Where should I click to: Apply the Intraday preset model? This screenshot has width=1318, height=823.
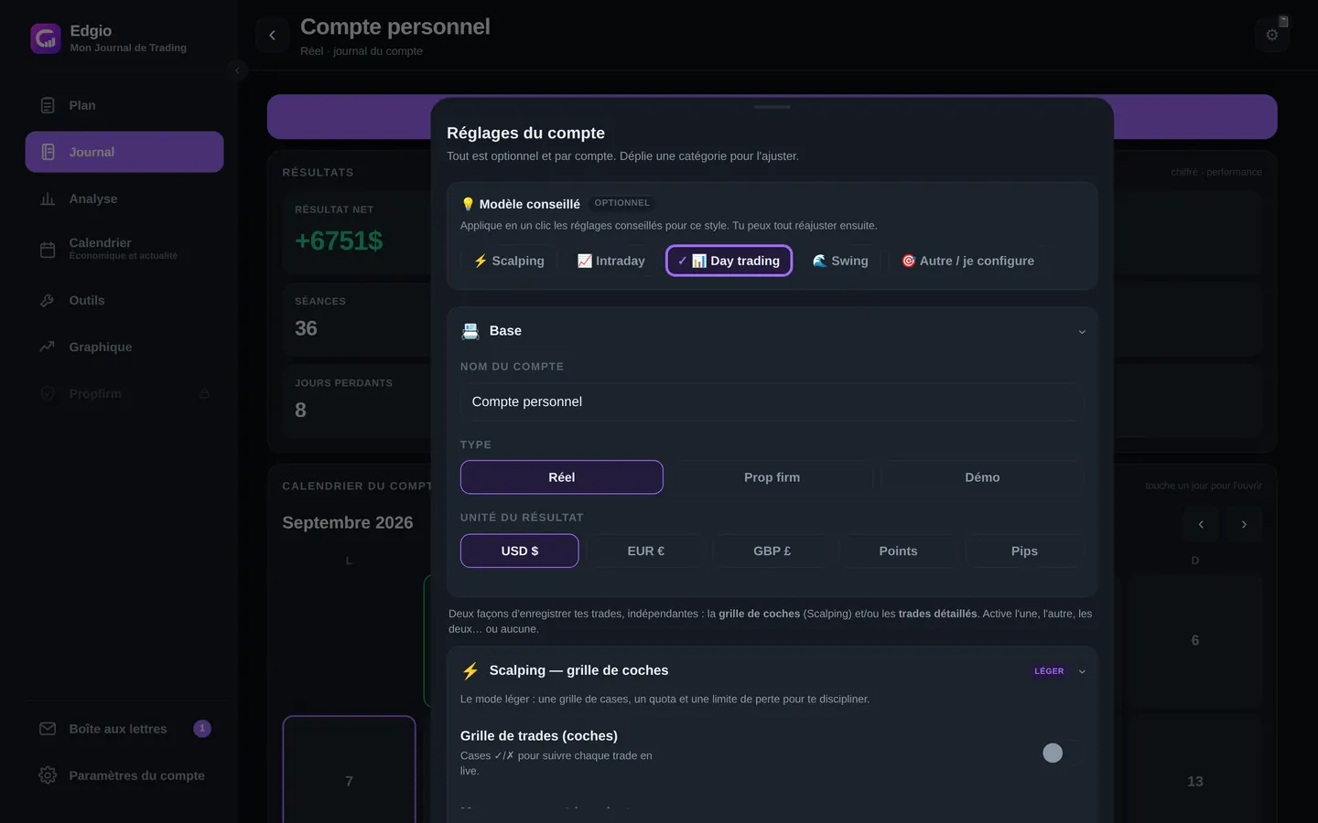pos(611,261)
